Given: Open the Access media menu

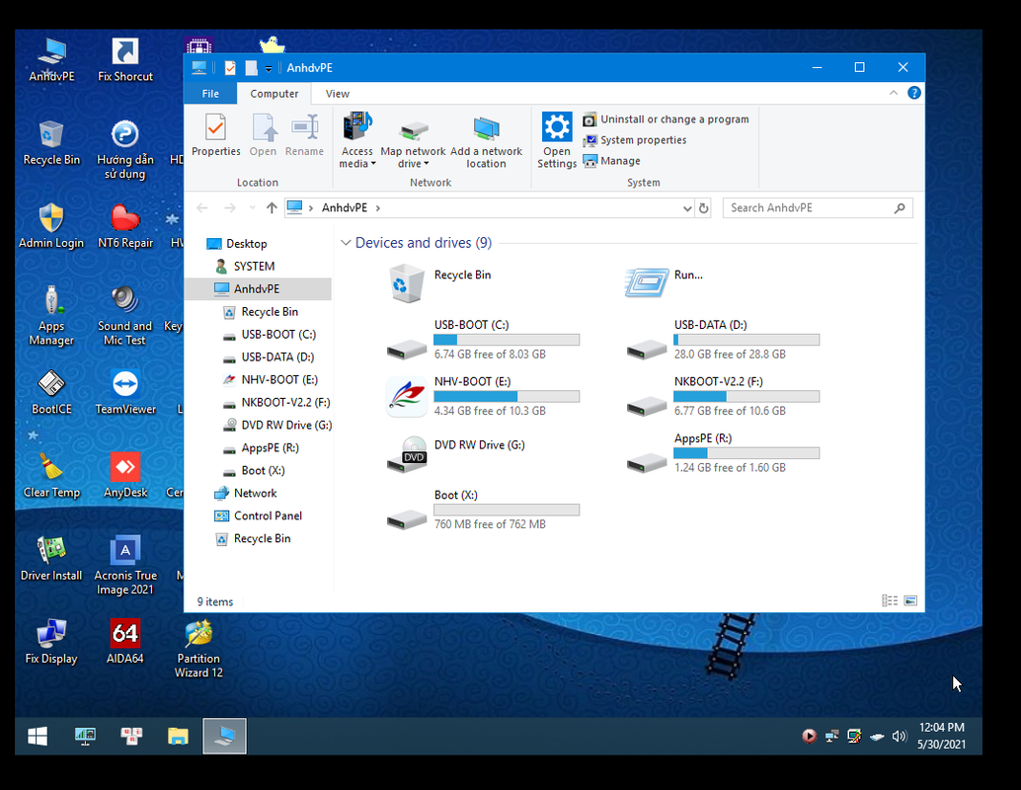Looking at the screenshot, I should point(356,140).
